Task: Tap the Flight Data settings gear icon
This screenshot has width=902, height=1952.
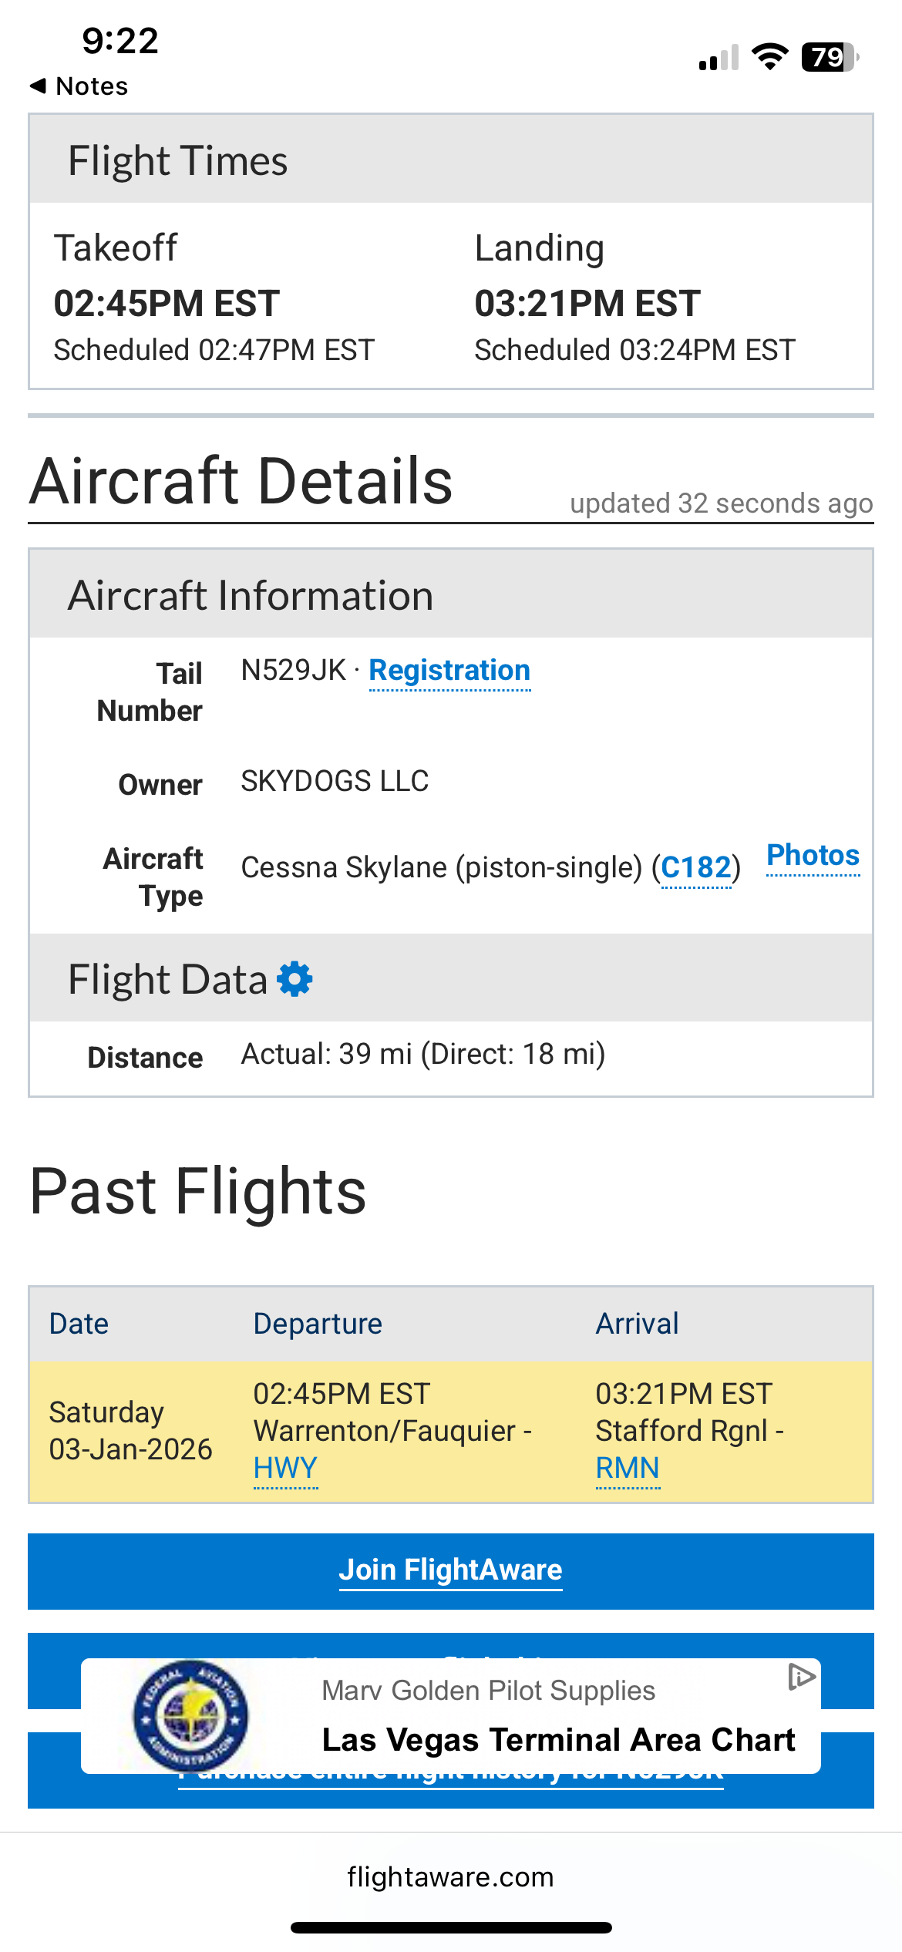Action: pyautogui.click(x=294, y=979)
